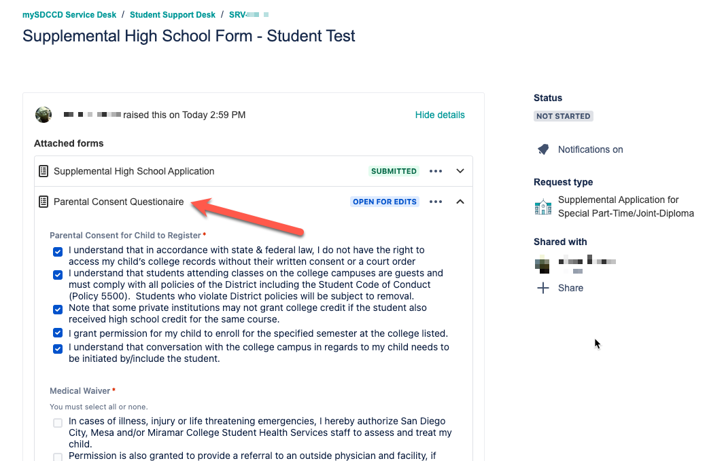Click the plus icon next to Share
The image size is (724, 461).
(542, 288)
